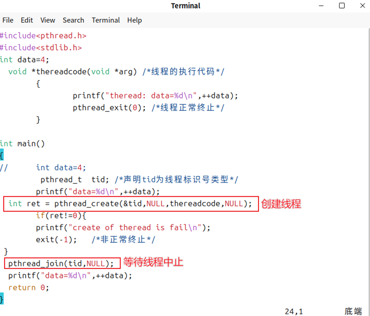The width and height of the screenshot is (370, 316).
Task: Click the highlighted closing brace of main
Action: tap(2, 298)
